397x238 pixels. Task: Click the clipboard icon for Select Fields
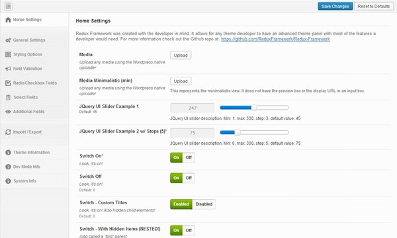tap(8, 97)
